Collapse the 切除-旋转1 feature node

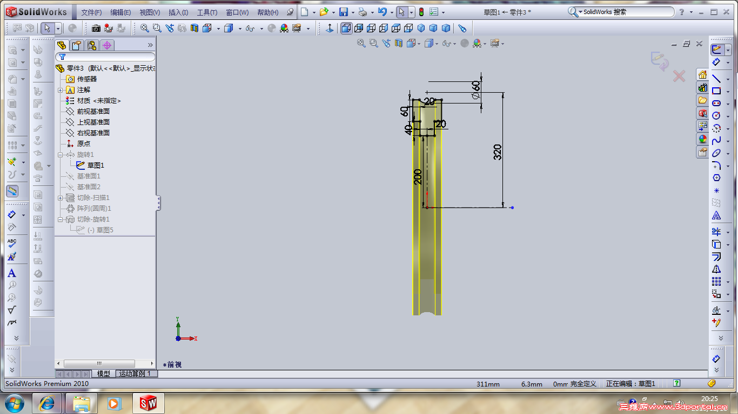(x=61, y=219)
